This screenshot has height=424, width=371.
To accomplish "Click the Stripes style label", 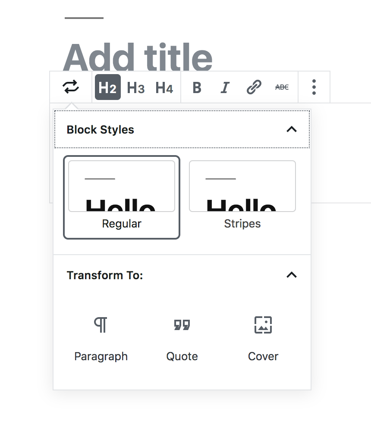I will [x=242, y=224].
